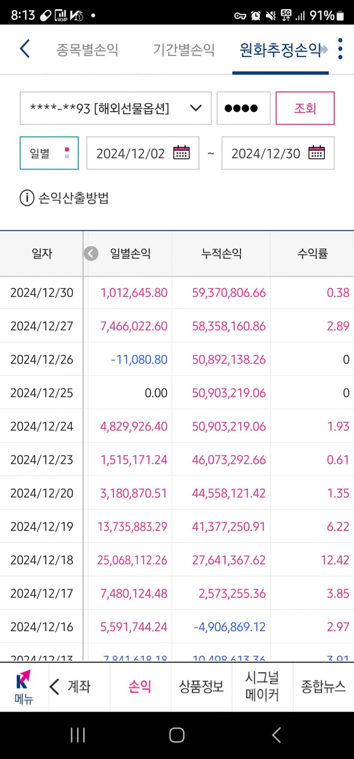Open 시그널메이커 from the bottom navigation
This screenshot has height=759, width=354.
[x=262, y=687]
